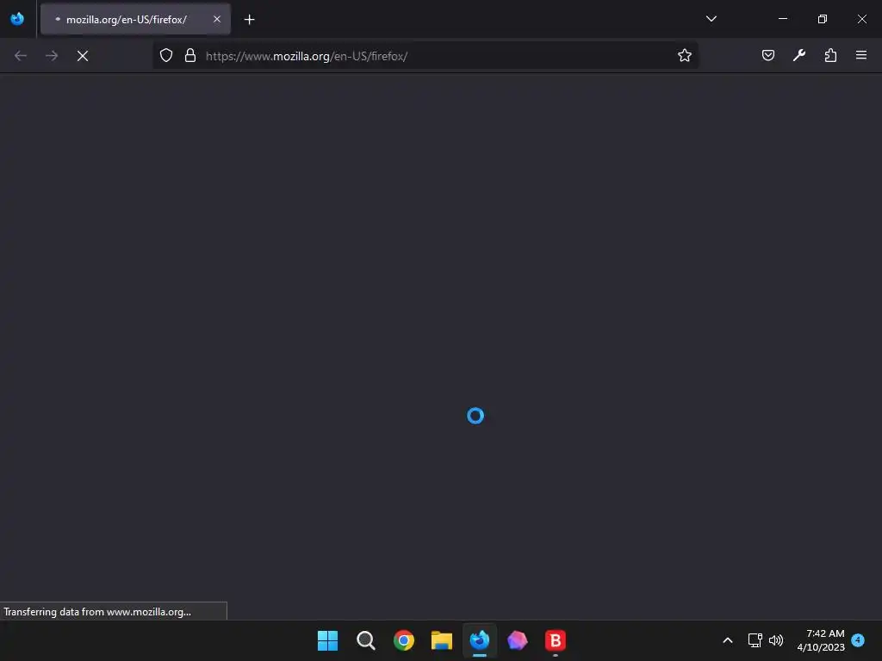Select the mozilla.org/en-US/firefox/ tab

click(x=135, y=19)
